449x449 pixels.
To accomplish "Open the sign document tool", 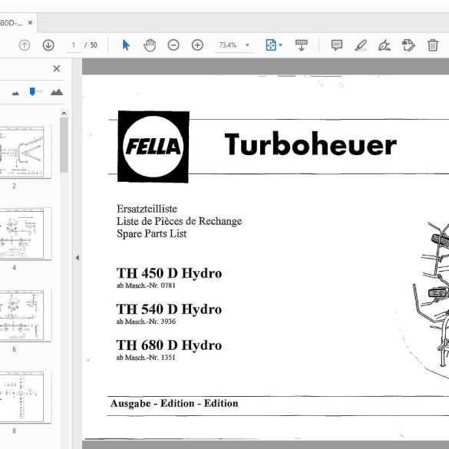I will 385,45.
